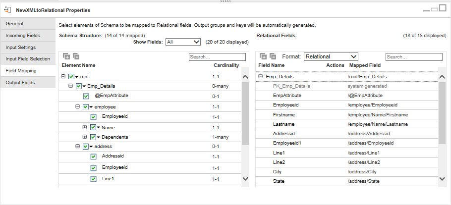The width and height of the screenshot is (451, 205).
Task: Click the Relational Fields scrollbar thumb
Action: point(442,113)
